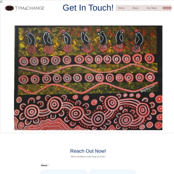This screenshot has width=174, height=174.
Task: Open the Our Team page
Action: pos(152,8)
